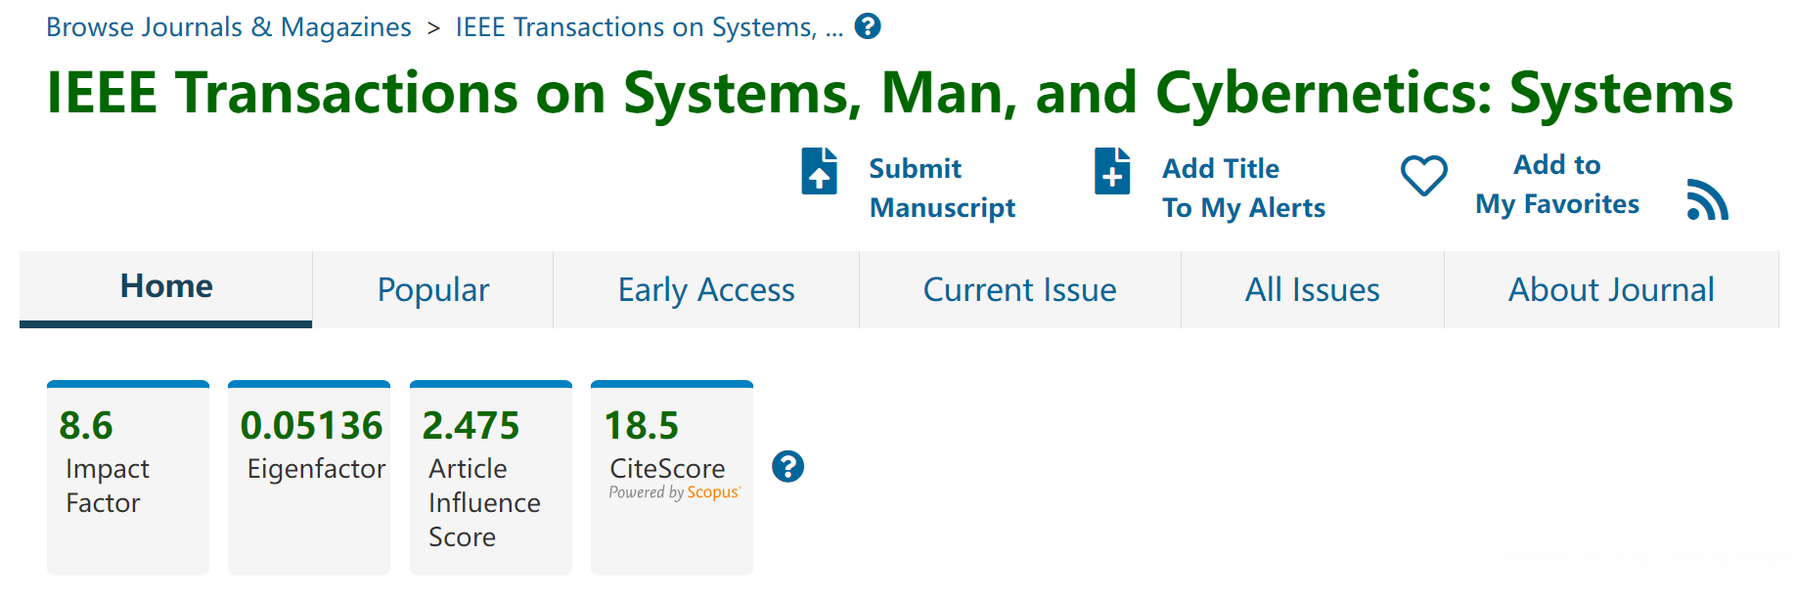
Task: Open the Browse Journals & Magazines breadcrumb
Action: 229,27
